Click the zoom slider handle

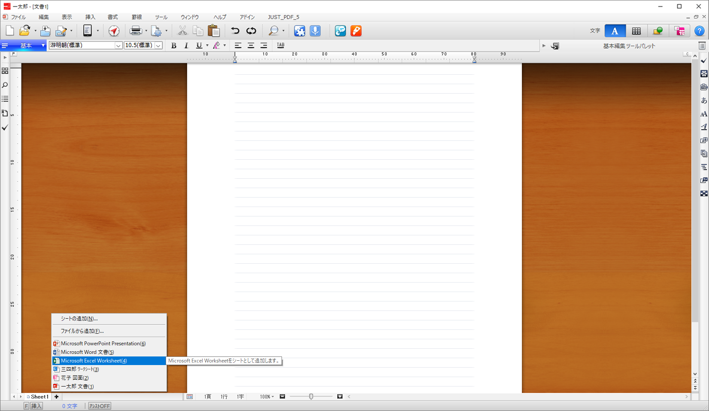click(311, 397)
